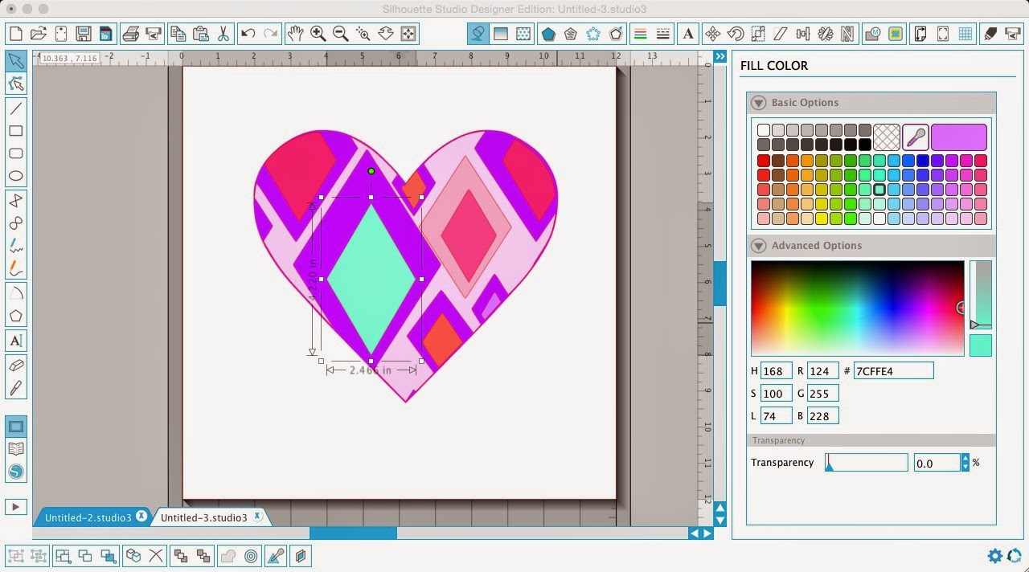The width and height of the screenshot is (1029, 572).
Task: Select the Draw a Rectangle tool
Action: pyautogui.click(x=16, y=131)
